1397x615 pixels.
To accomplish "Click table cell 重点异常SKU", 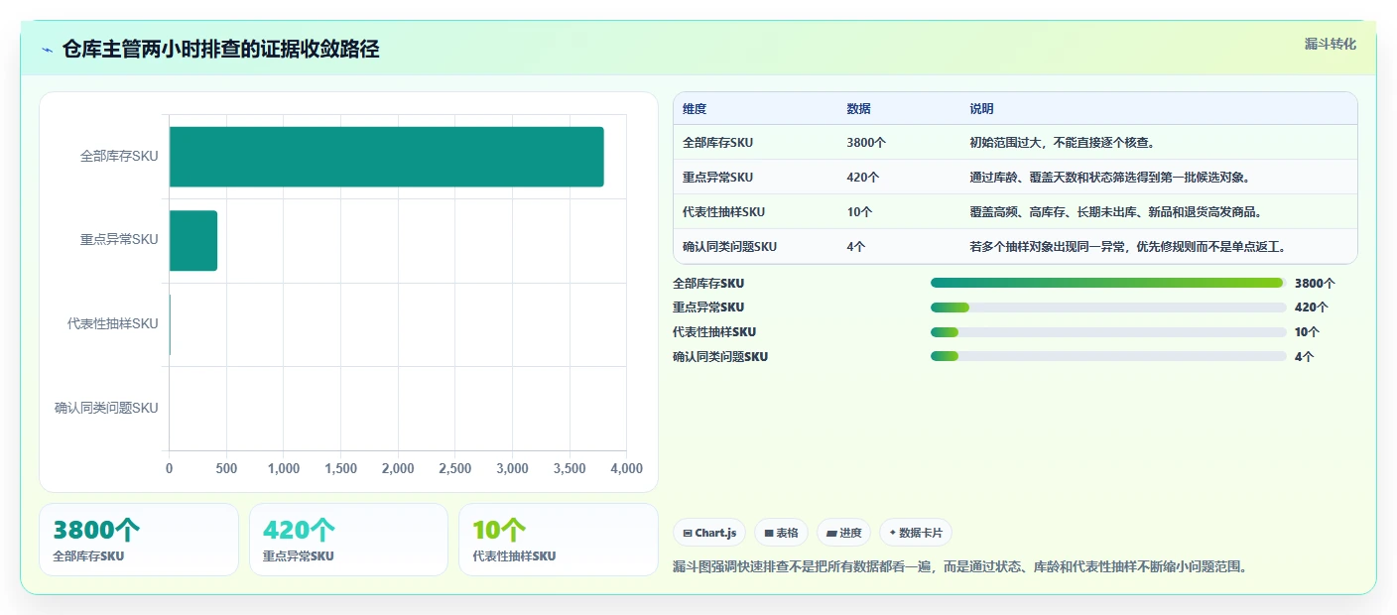I will [717, 178].
